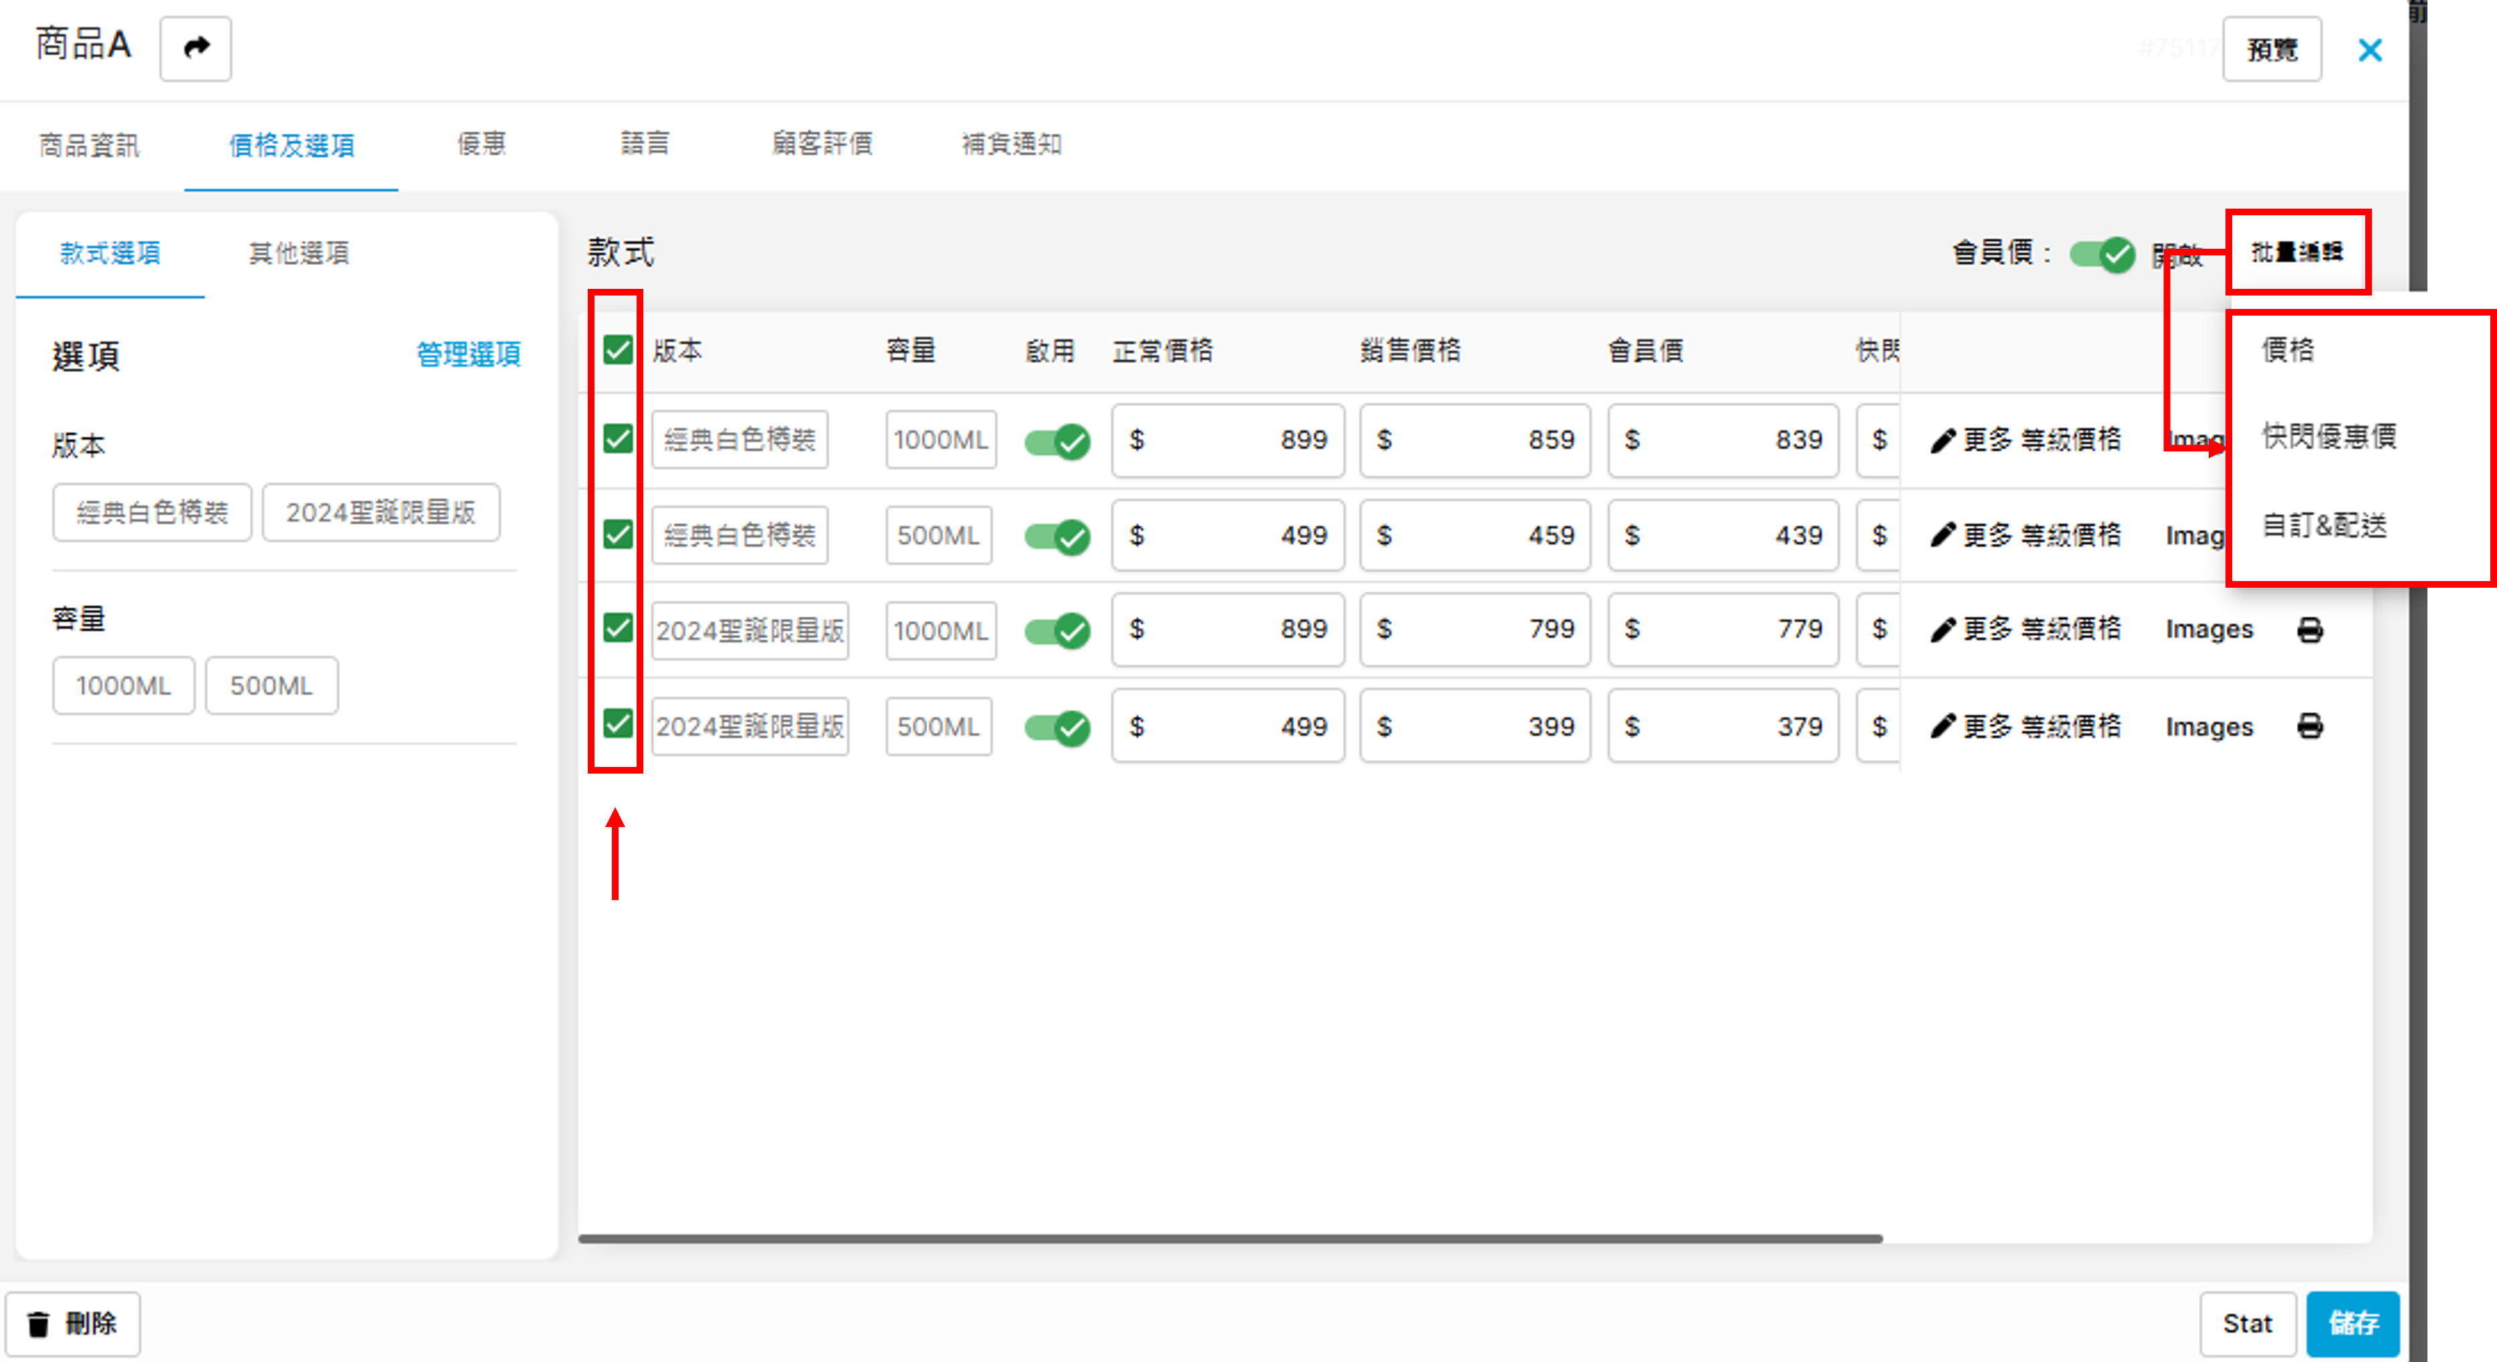Click the trash 刪除 button
This screenshot has width=2497, height=1362.
point(73,1323)
